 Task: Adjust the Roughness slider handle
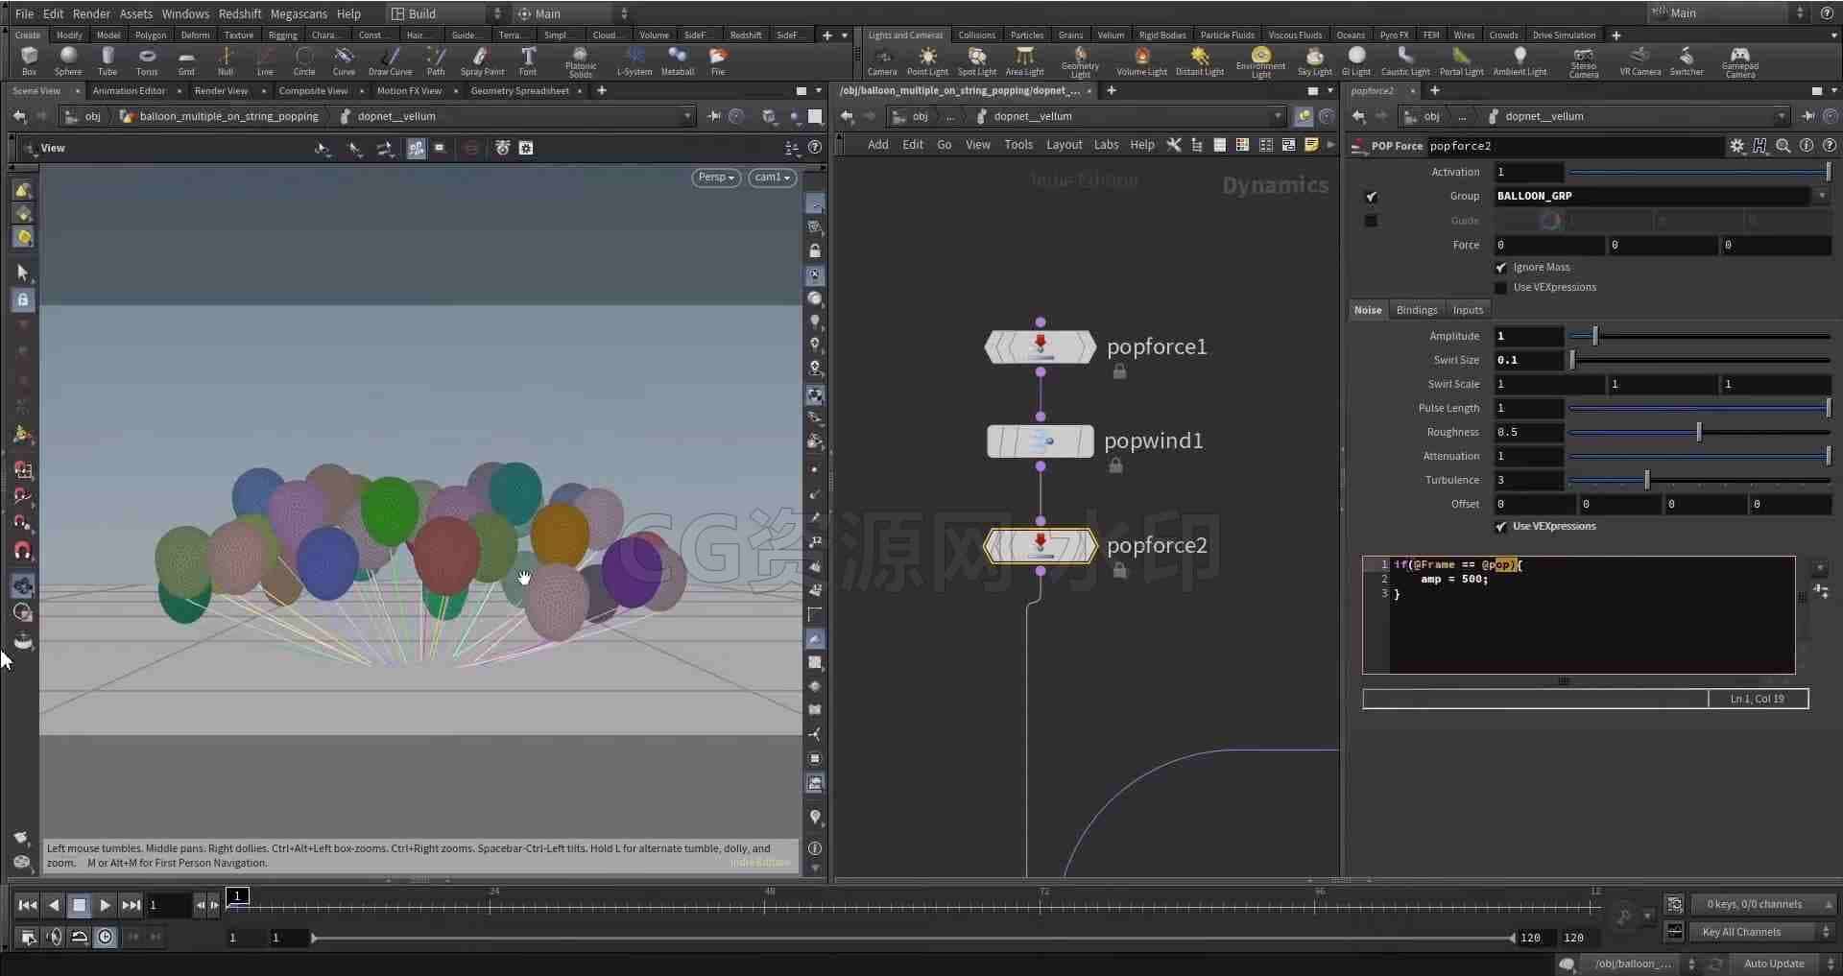1698,432
